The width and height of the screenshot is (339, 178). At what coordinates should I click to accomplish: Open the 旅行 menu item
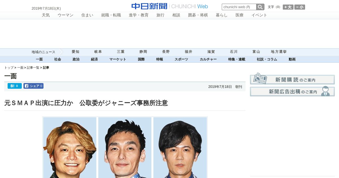tap(160, 15)
